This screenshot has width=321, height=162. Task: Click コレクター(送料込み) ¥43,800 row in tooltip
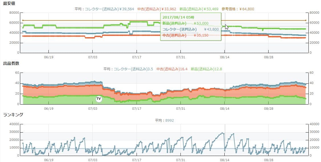190,29
